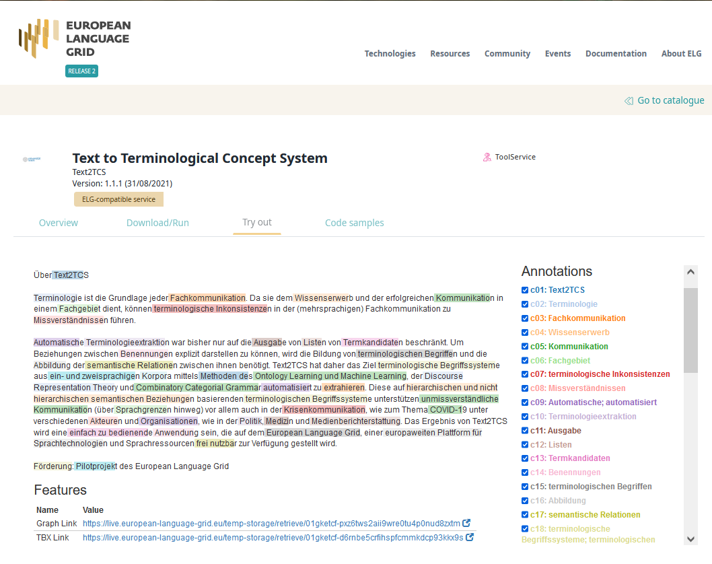Screen dimensions: 712x564
Task: Click the scroll-up arrow in Annotations
Action: pyautogui.click(x=690, y=272)
